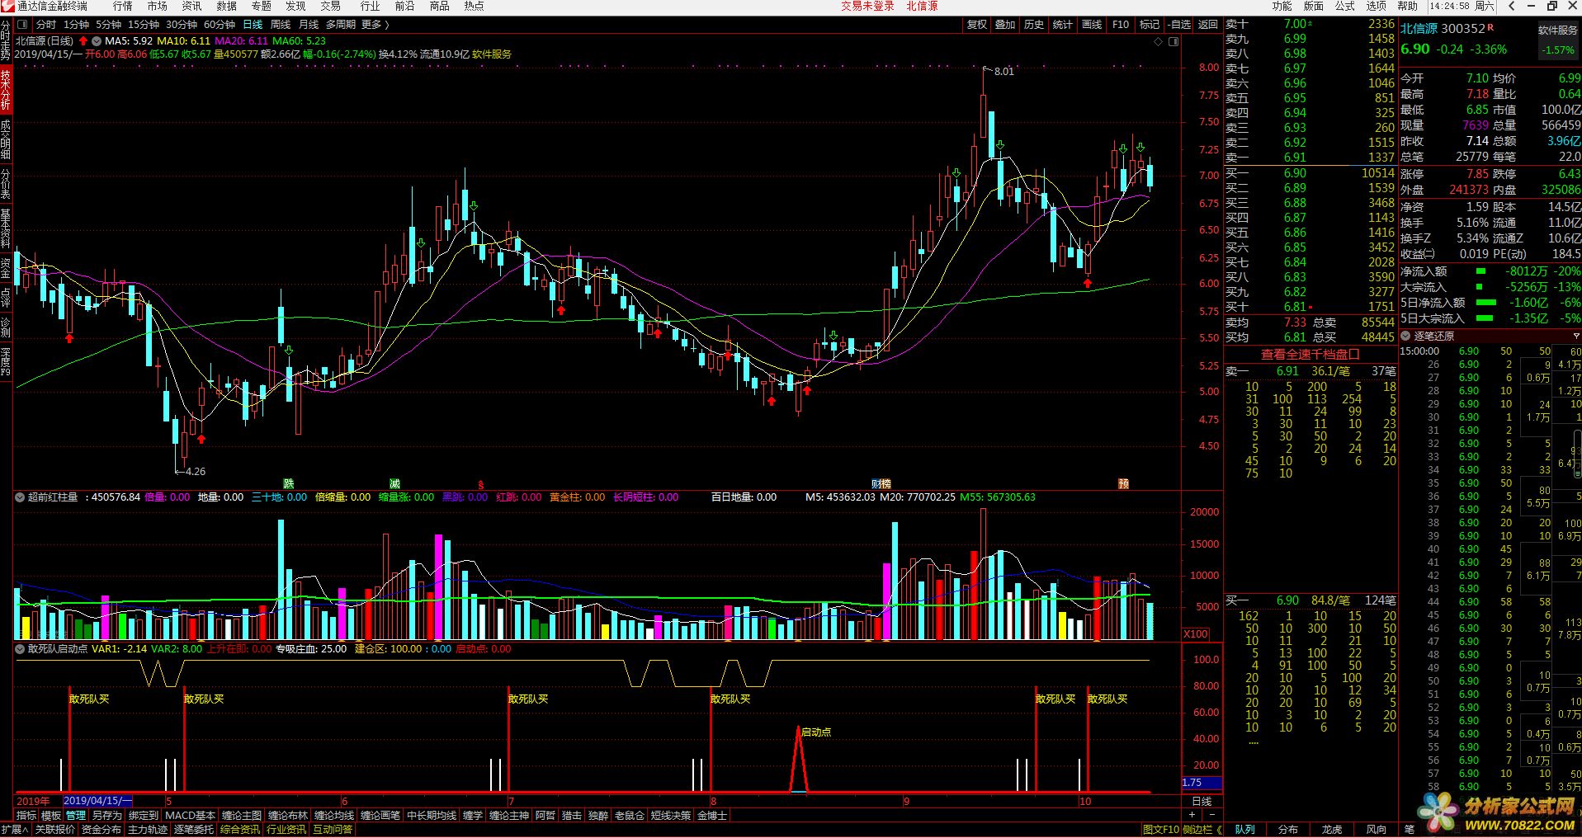This screenshot has height=838, width=1582.
Task: Open the 逐笔还原 panel dropdown arrow
Action: coord(1575,336)
